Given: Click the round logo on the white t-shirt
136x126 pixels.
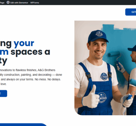Looking at the screenshot, I should click(104, 77).
